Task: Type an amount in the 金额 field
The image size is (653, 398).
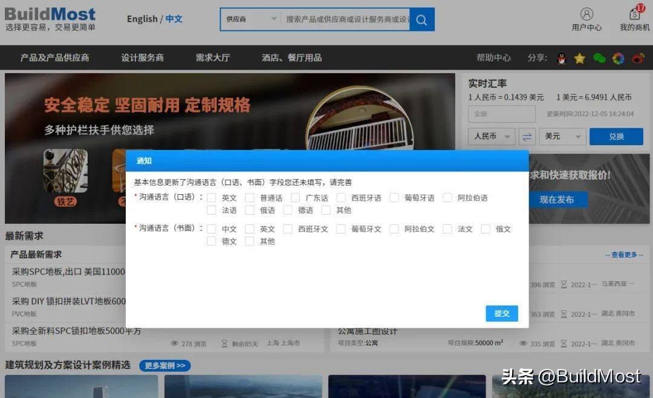Action: click(x=502, y=114)
